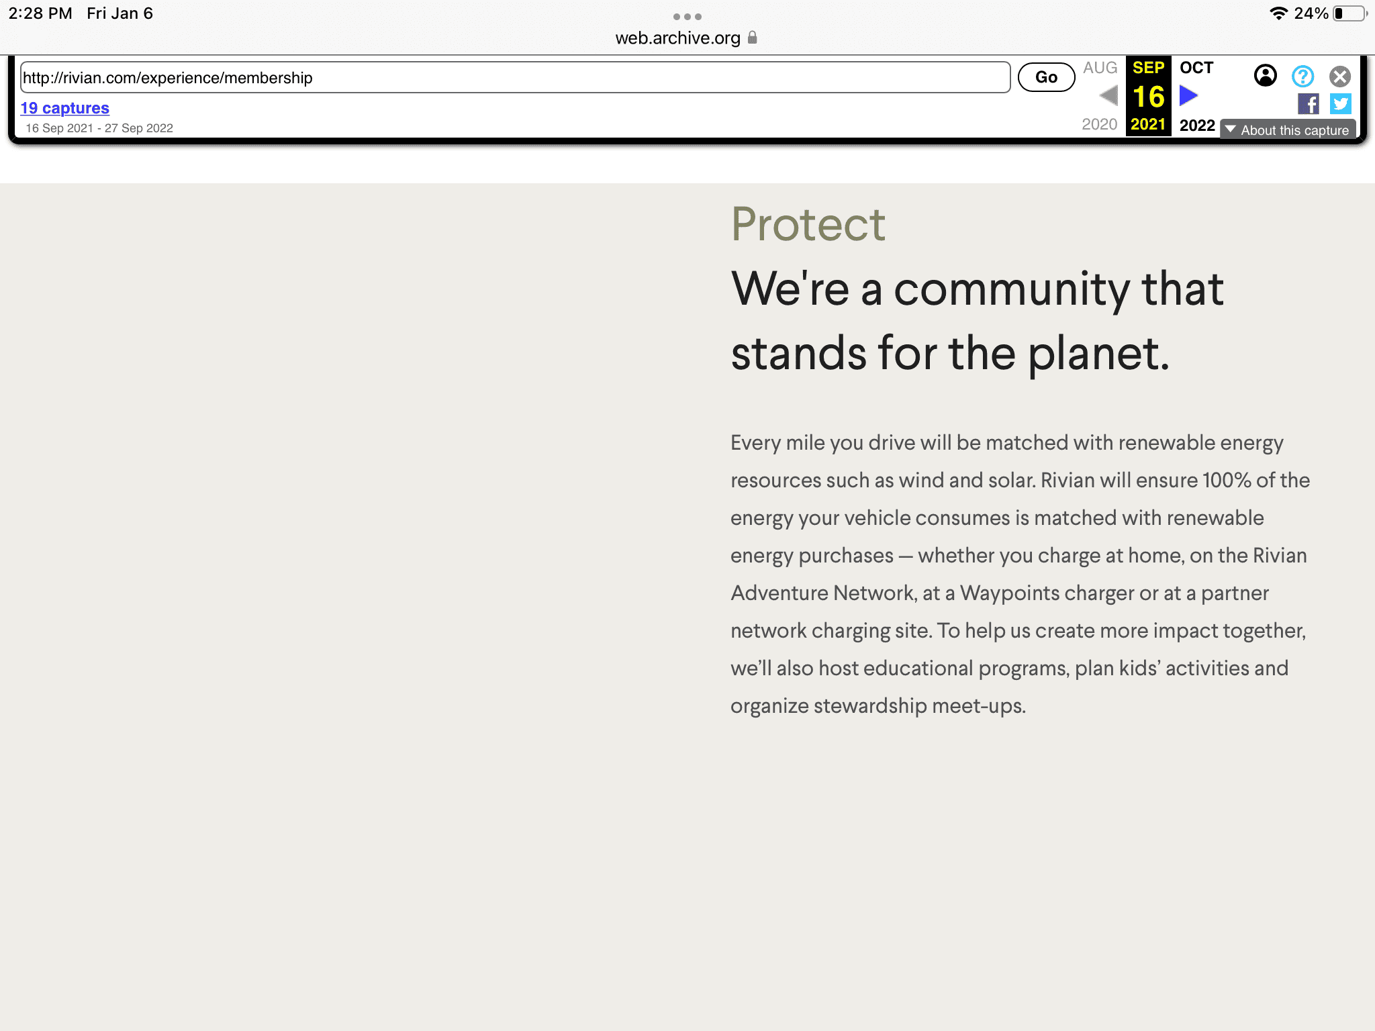1375x1031 pixels.
Task: Go to next capture with blue arrow
Action: pos(1189,95)
